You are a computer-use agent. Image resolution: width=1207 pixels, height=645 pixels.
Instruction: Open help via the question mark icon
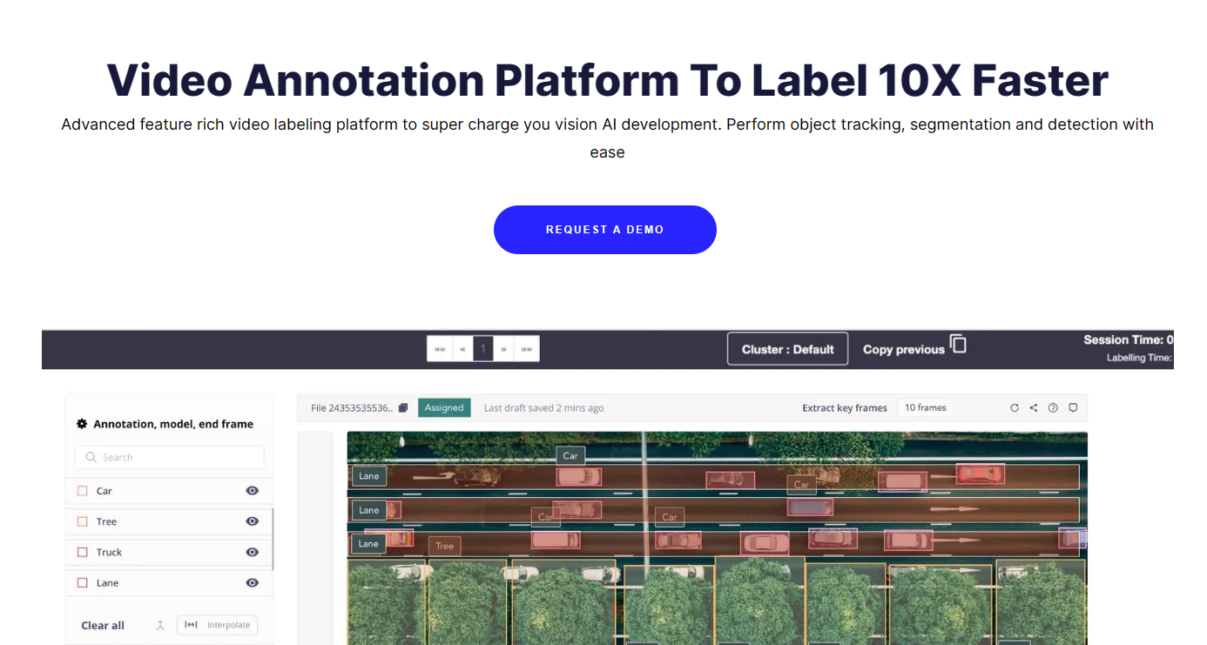pyautogui.click(x=1053, y=407)
